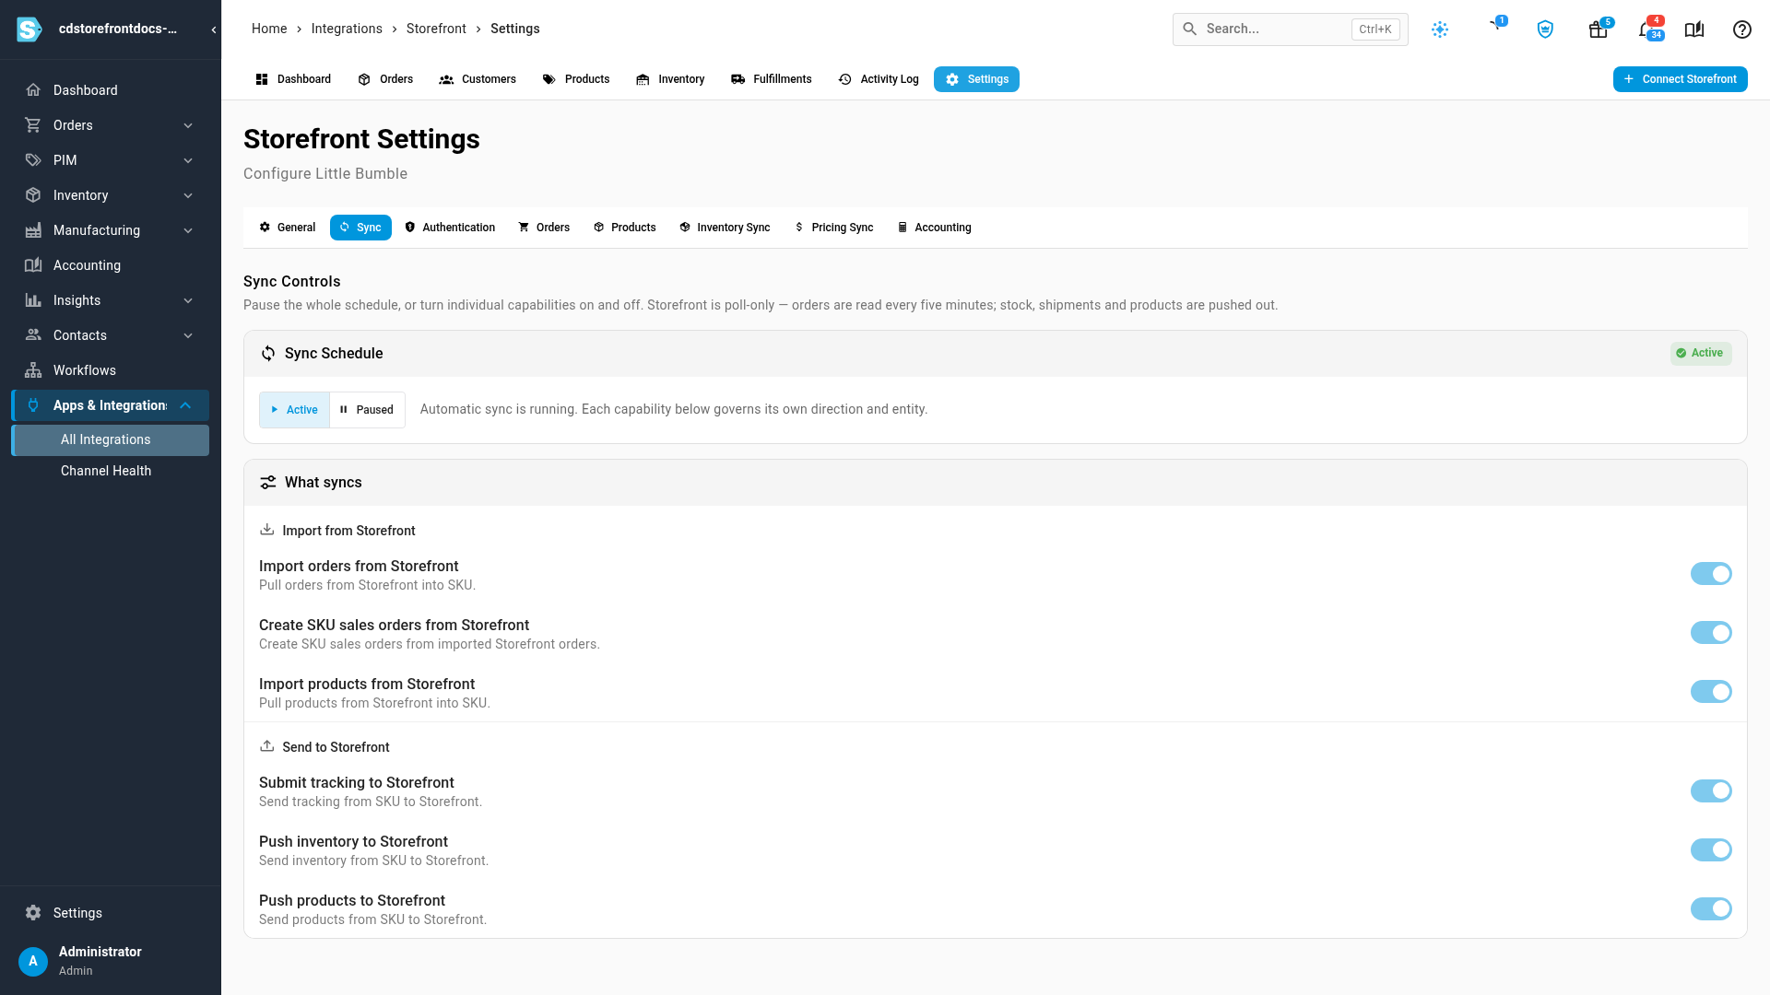Open the AI assistant sparkle icon

(x=1440, y=29)
